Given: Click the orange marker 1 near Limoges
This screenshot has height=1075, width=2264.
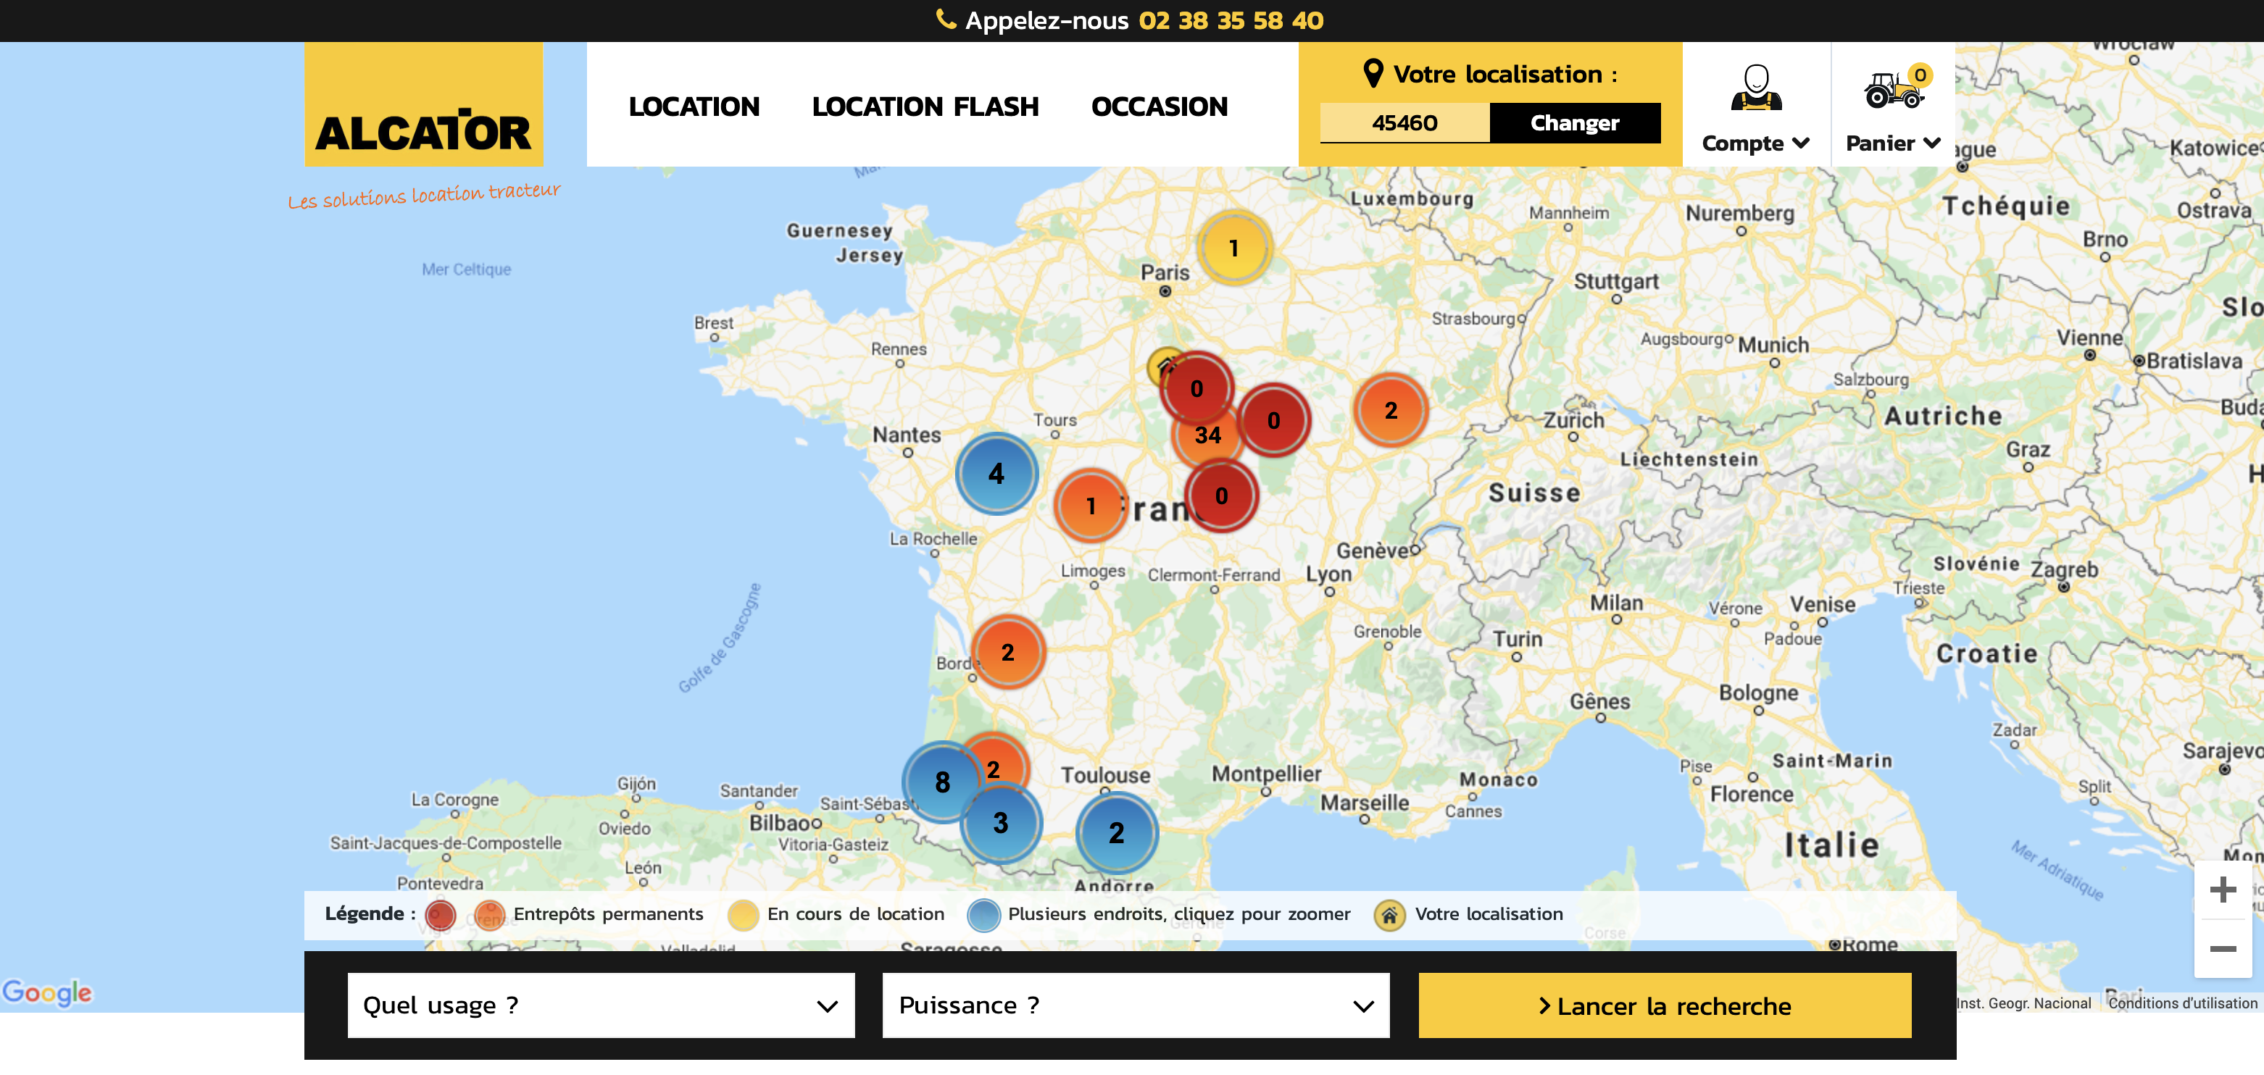Looking at the screenshot, I should click(1091, 506).
